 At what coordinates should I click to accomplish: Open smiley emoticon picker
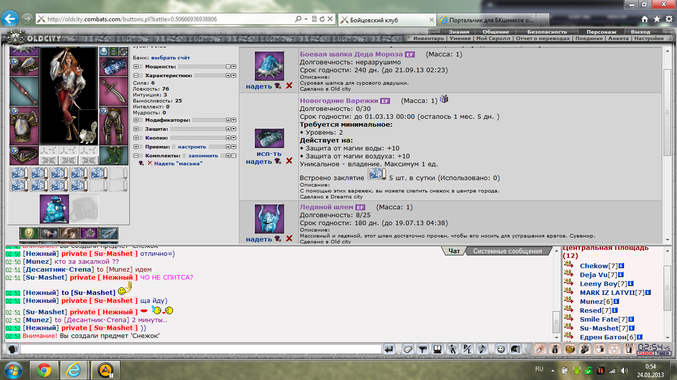point(501,349)
